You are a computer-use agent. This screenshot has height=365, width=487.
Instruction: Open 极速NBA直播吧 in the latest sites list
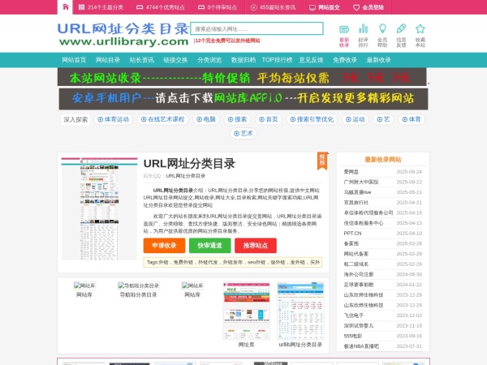point(361,346)
